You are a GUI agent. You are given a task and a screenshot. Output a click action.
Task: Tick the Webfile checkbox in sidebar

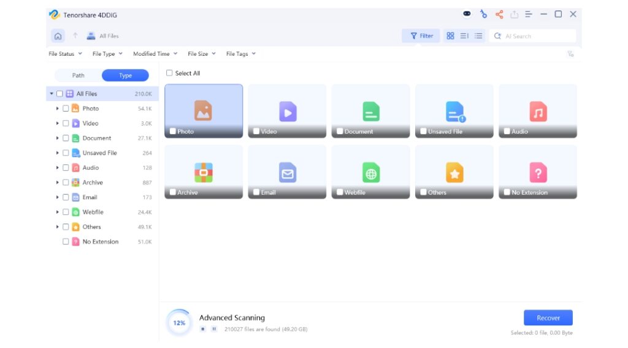pyautogui.click(x=66, y=212)
